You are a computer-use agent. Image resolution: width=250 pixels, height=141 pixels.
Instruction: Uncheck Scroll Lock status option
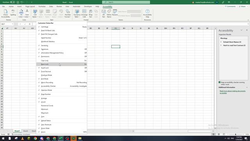click(x=62, y=68)
